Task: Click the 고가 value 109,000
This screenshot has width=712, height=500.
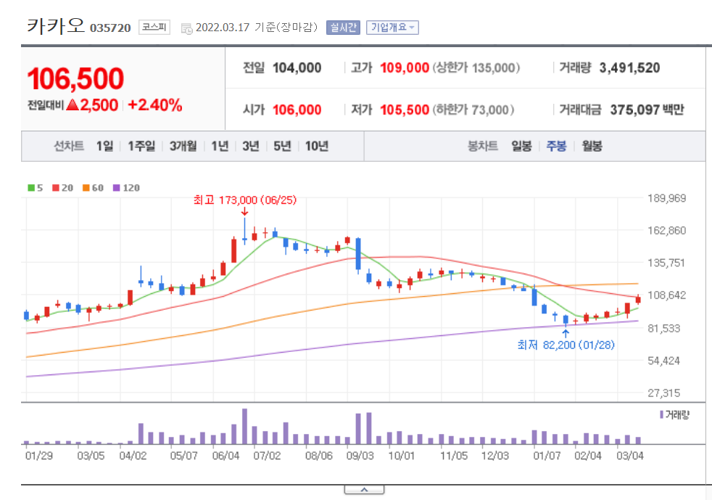Action: [405, 68]
